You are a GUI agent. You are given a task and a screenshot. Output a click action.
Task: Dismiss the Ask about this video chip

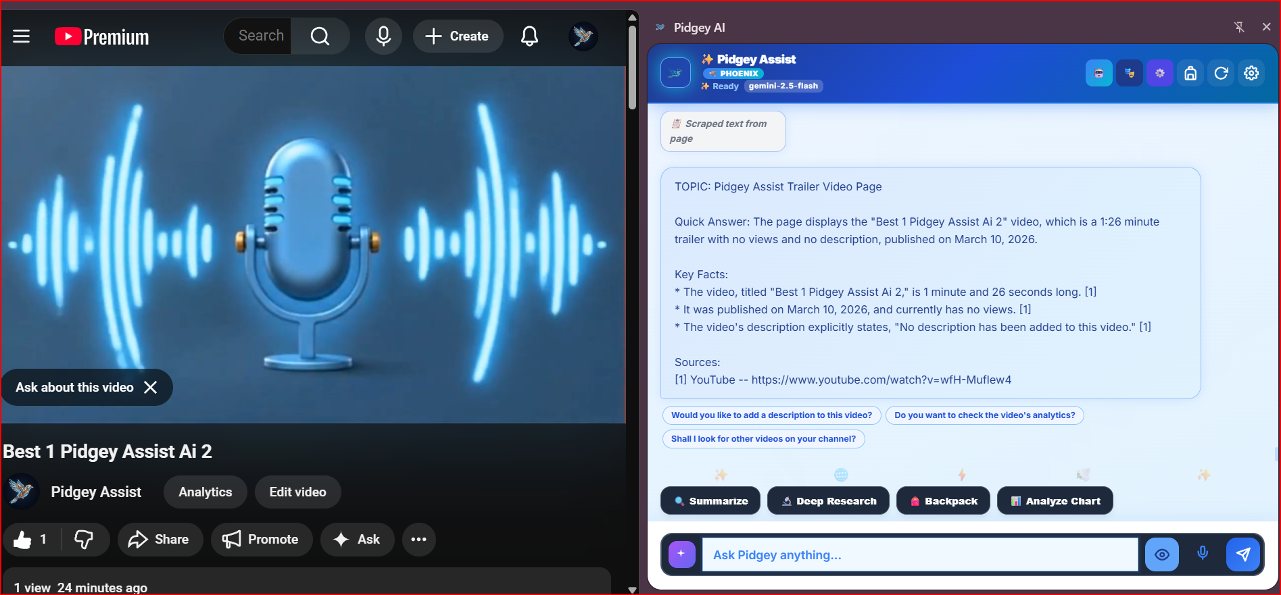click(151, 387)
